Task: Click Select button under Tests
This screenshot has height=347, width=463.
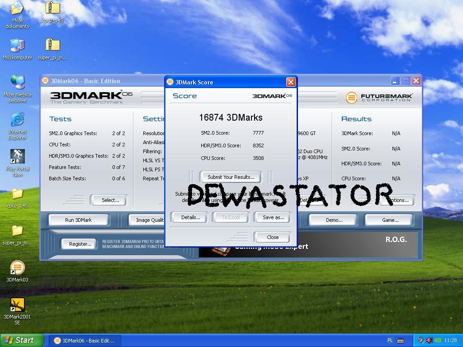Action: tap(110, 200)
